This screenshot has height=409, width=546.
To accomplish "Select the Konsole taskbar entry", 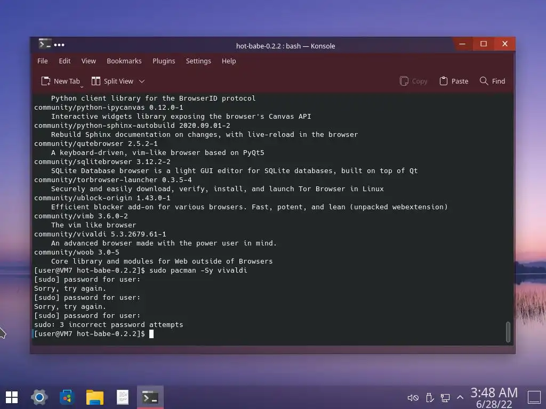I will click(150, 397).
